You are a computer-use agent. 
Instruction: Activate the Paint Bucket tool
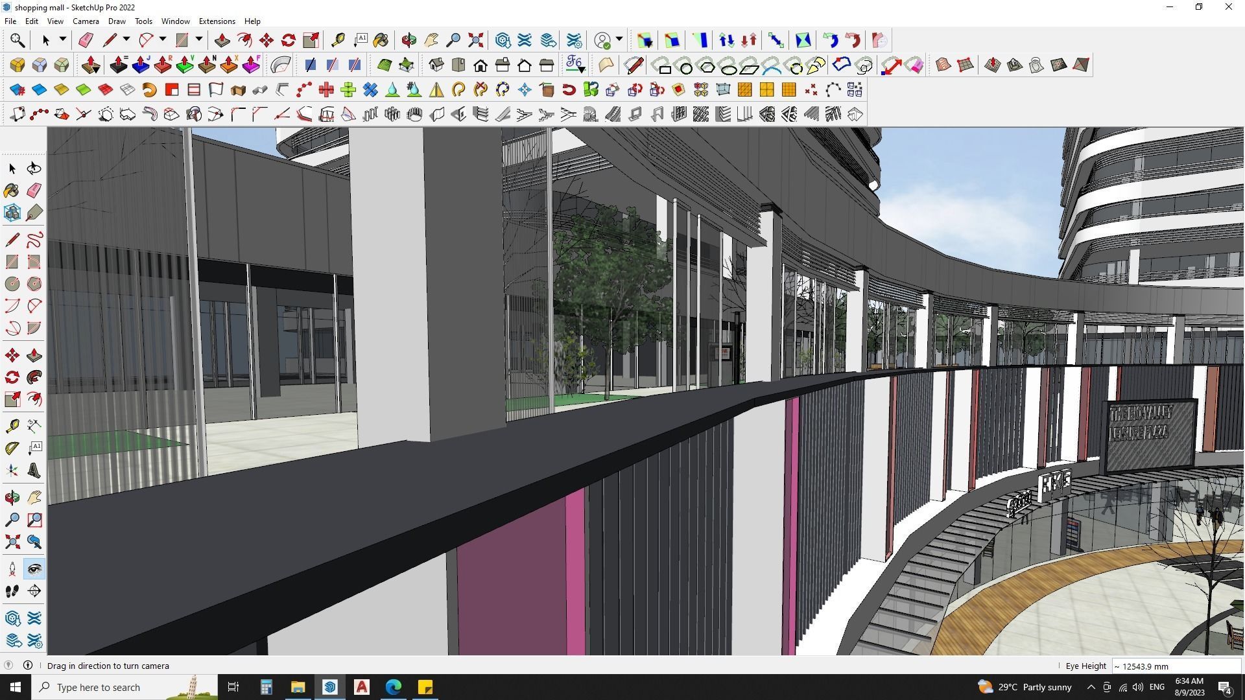click(x=381, y=40)
